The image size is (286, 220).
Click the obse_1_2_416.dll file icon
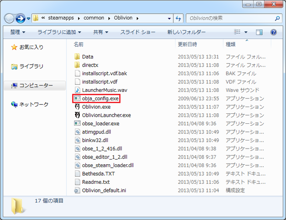click(77, 149)
